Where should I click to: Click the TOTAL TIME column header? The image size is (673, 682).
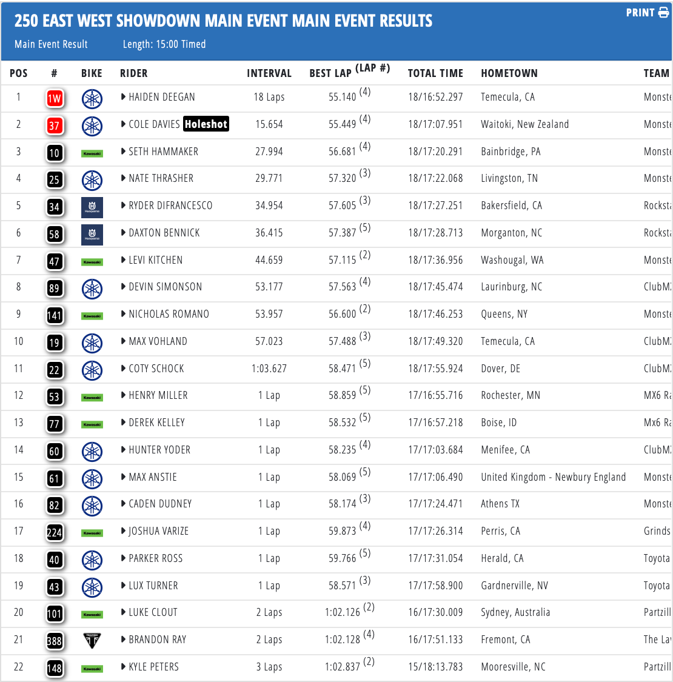click(x=435, y=73)
